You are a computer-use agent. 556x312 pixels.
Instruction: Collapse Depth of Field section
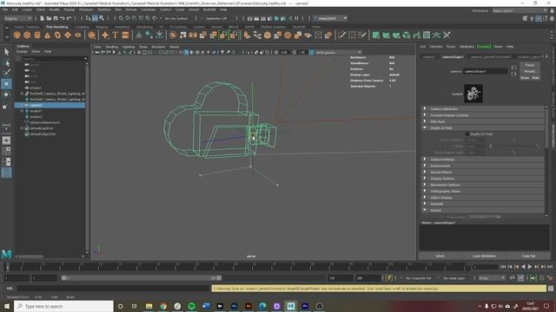coord(484,127)
